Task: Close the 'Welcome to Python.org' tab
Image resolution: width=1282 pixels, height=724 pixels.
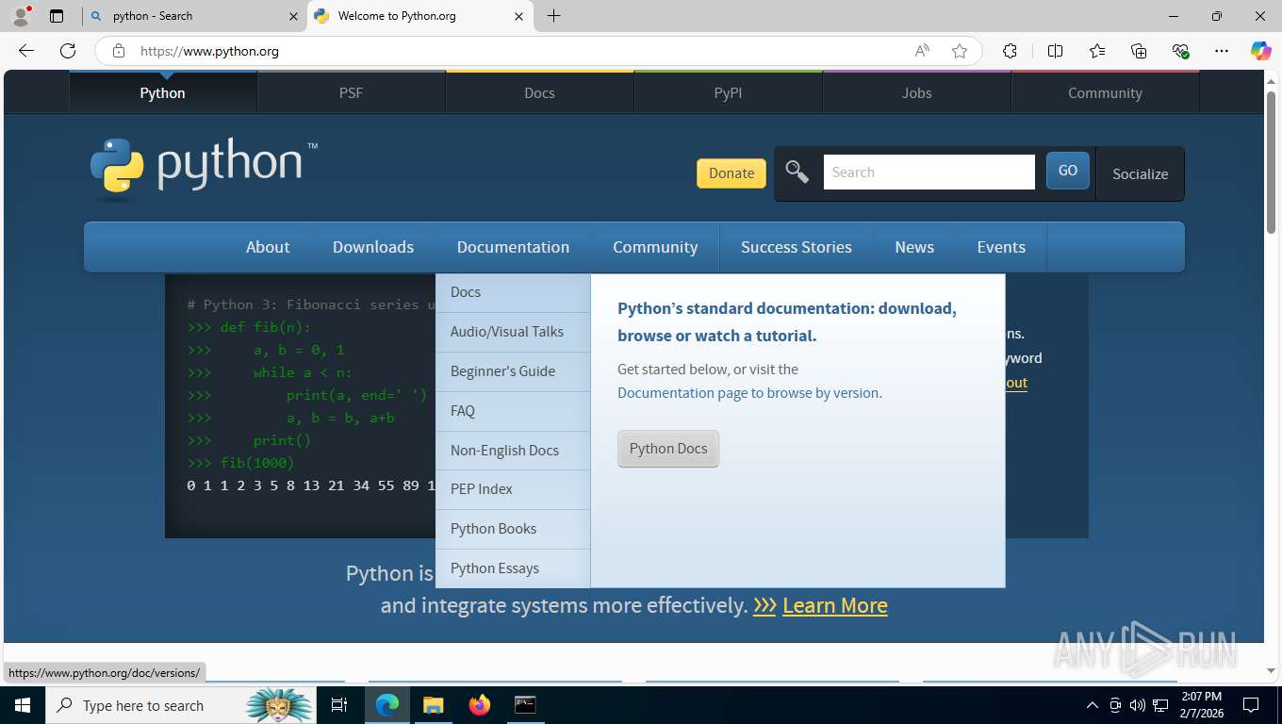Action: coord(518,16)
